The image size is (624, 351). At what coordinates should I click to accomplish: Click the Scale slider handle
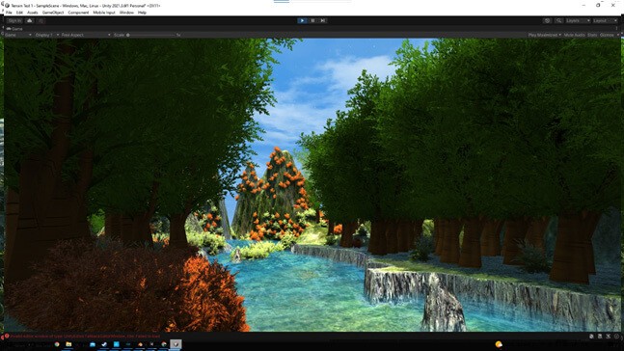pyautogui.click(x=127, y=35)
